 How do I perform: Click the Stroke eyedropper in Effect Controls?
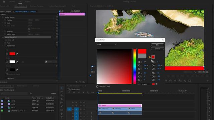coord(17,62)
